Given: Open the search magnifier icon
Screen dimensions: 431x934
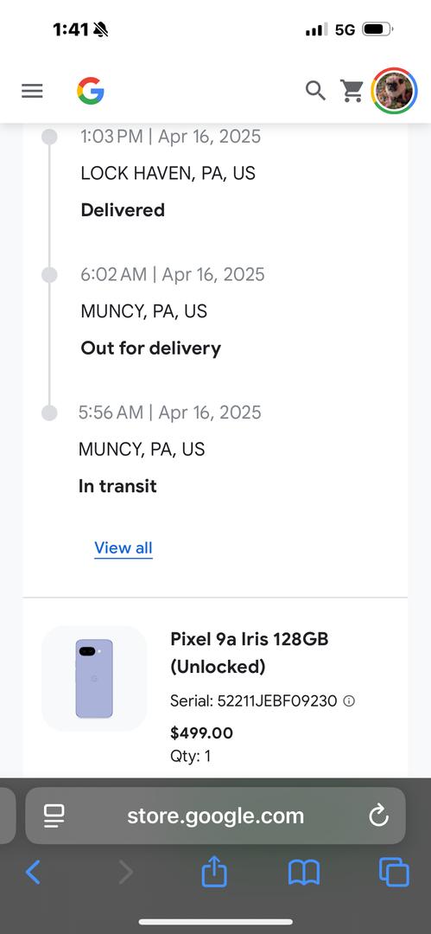Looking at the screenshot, I should click(315, 91).
